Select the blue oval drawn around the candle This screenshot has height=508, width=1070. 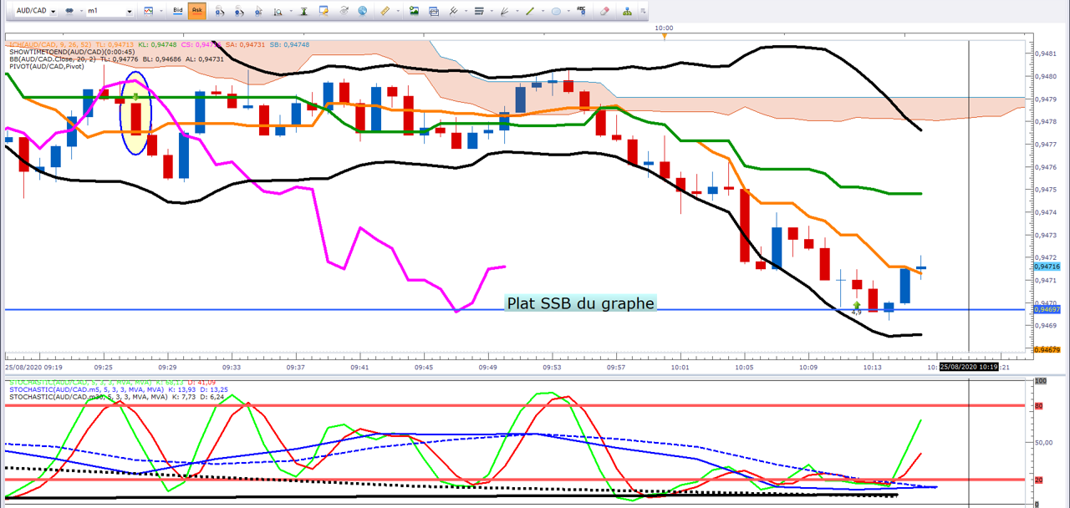136,113
